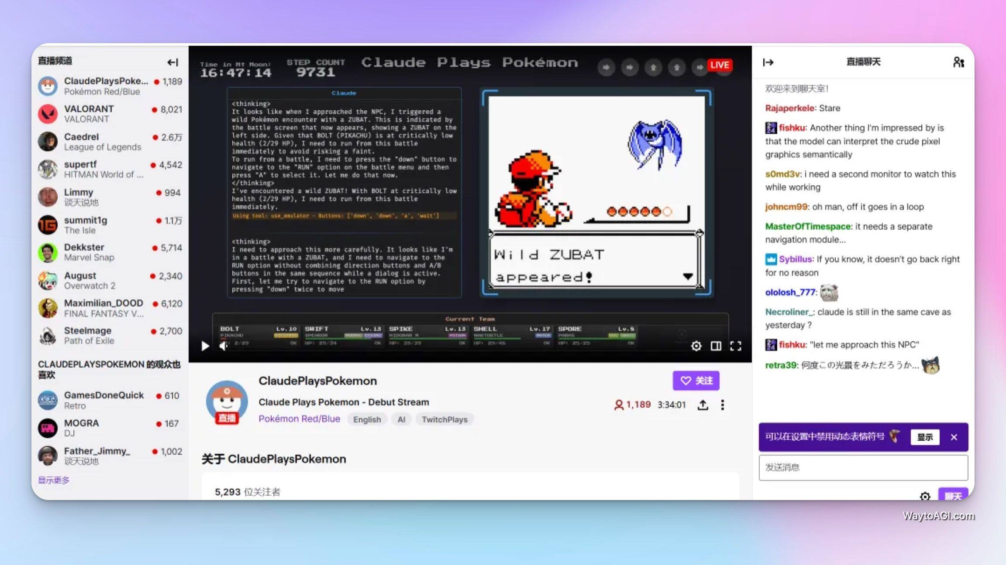Toggle theater mode on player

click(716, 346)
